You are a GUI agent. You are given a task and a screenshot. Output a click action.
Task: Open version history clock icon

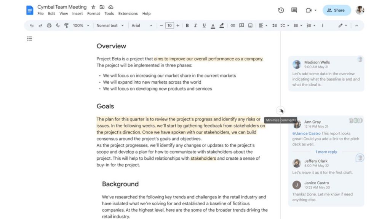(281, 10)
